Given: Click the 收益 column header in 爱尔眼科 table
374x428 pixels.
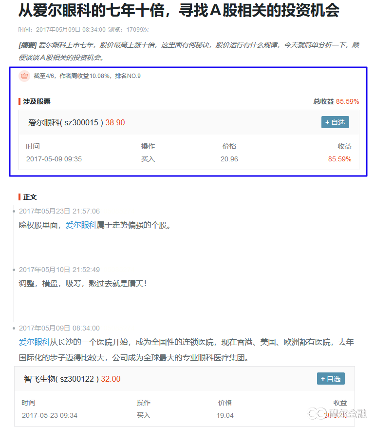Looking at the screenshot, I should [x=345, y=146].
